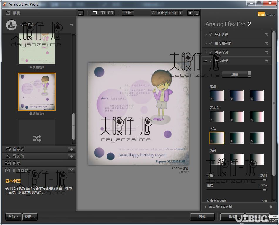Expand the 镜头晕影 section triangle
The height and width of the screenshot is (225, 279).
(x=206, y=52)
